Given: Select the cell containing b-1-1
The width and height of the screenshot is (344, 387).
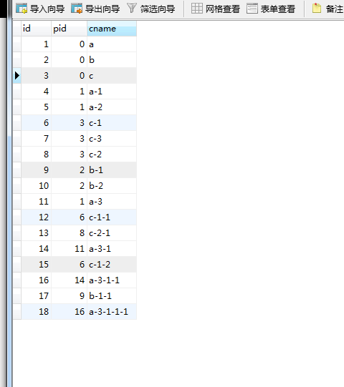Looking at the screenshot, I should click(x=112, y=296).
